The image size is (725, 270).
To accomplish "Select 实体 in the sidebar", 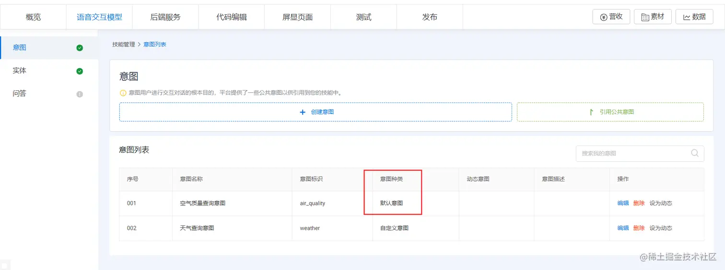I will (49, 71).
